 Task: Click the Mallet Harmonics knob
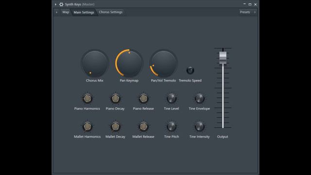pos(87,126)
